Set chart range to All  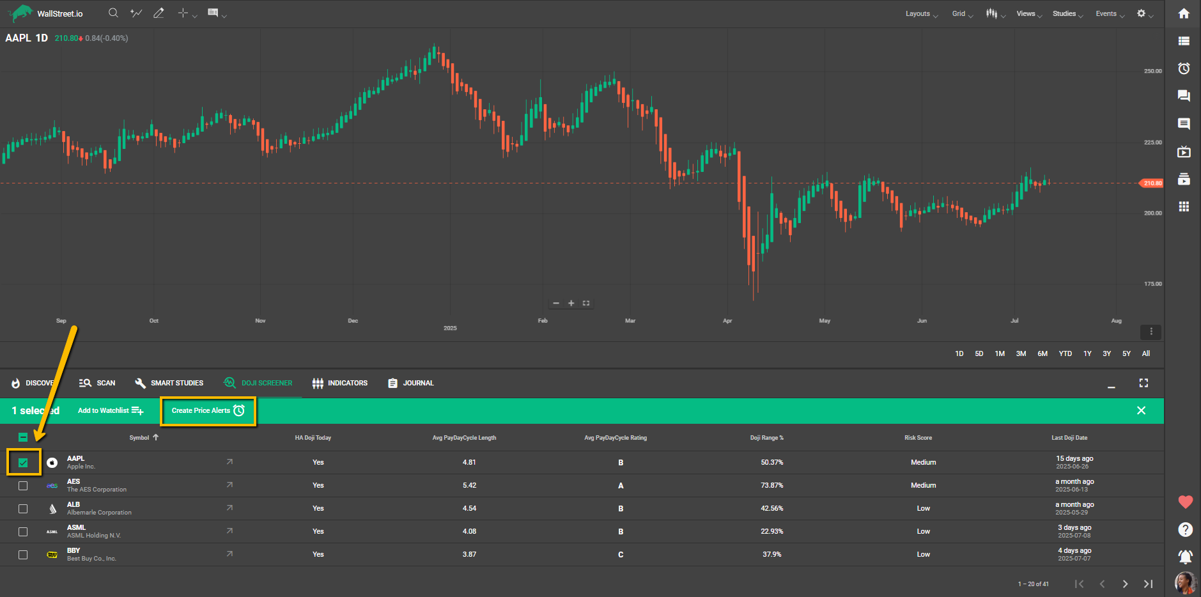point(1146,353)
